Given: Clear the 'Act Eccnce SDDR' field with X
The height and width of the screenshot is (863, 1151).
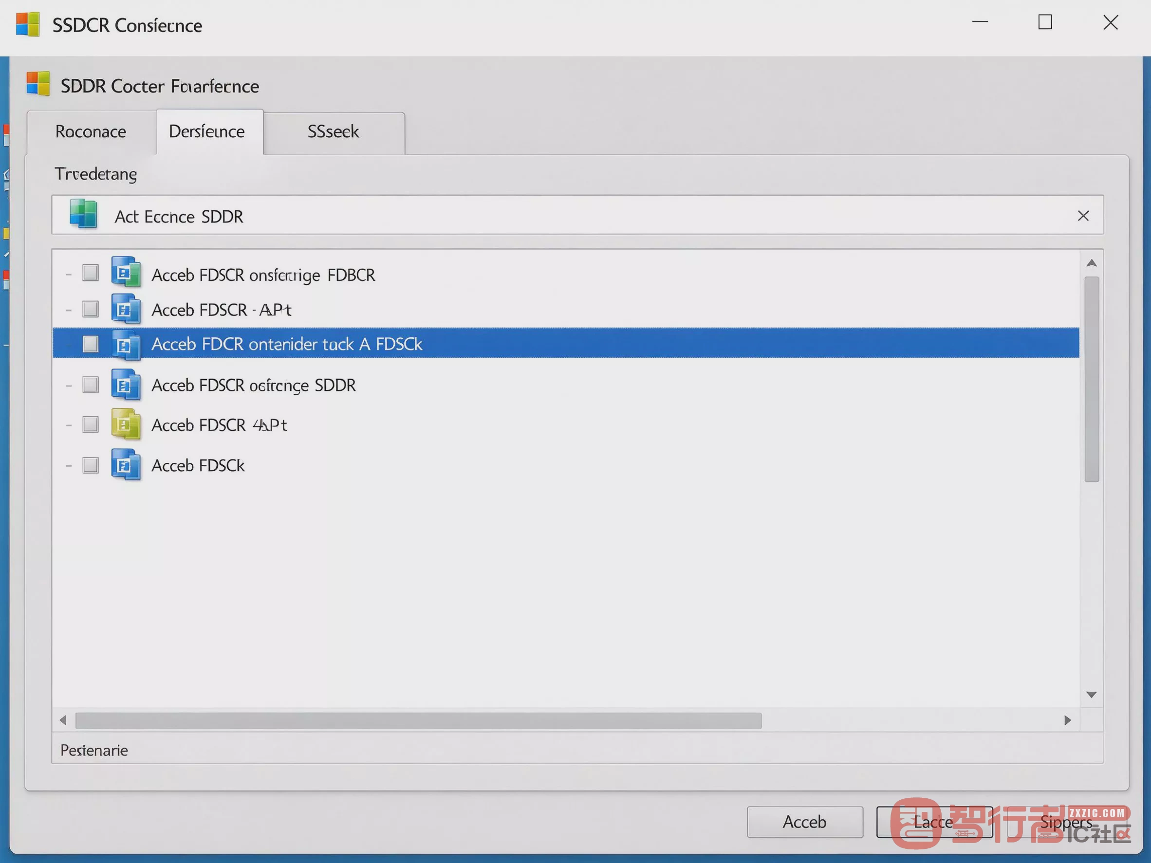Looking at the screenshot, I should [x=1083, y=216].
